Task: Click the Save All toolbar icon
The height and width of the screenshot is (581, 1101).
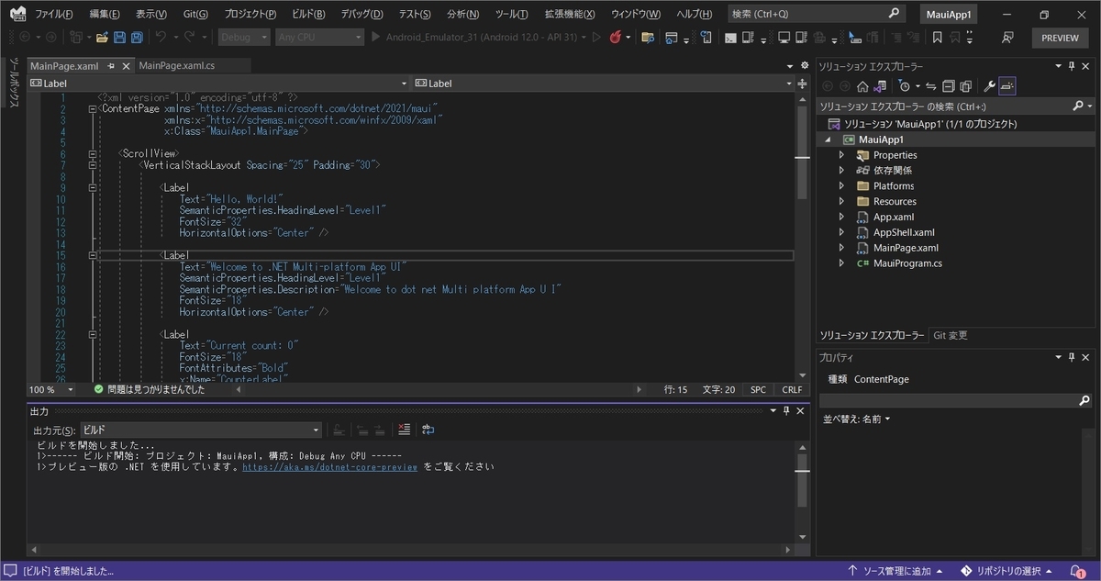Action: point(137,38)
